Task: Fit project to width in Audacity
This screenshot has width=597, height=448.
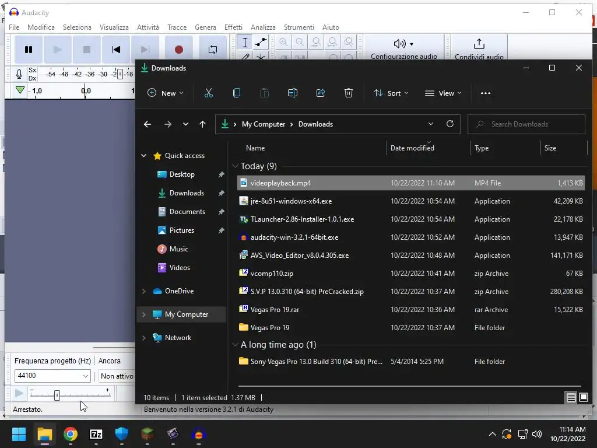Action: click(332, 42)
